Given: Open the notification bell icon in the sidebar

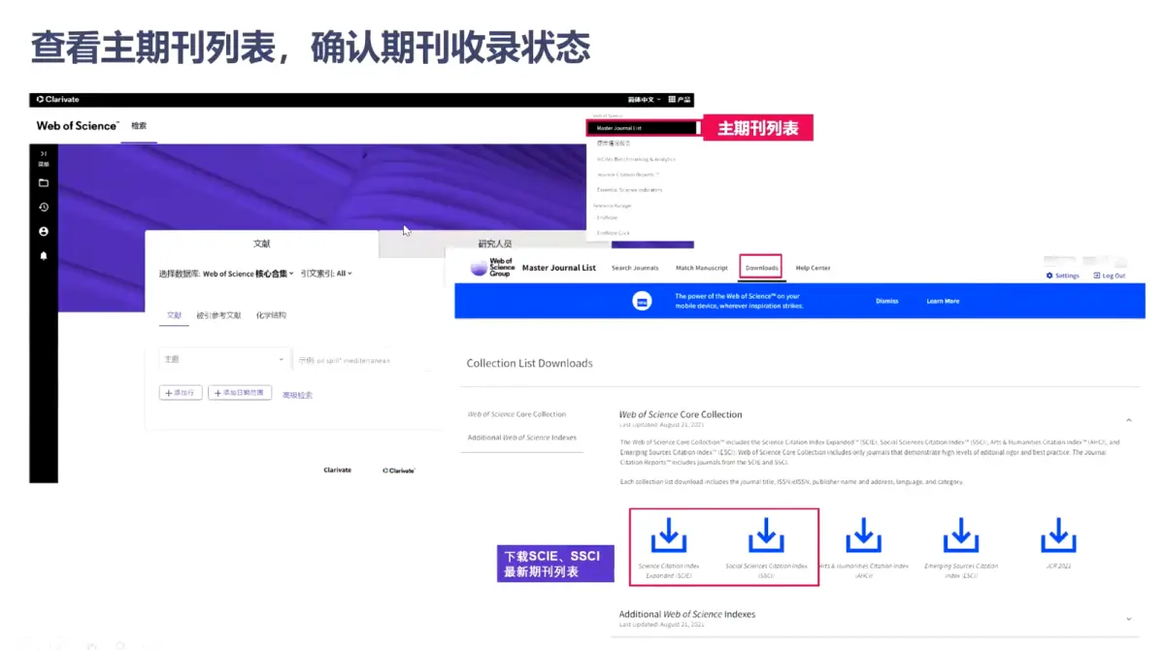Looking at the screenshot, I should click(x=43, y=256).
